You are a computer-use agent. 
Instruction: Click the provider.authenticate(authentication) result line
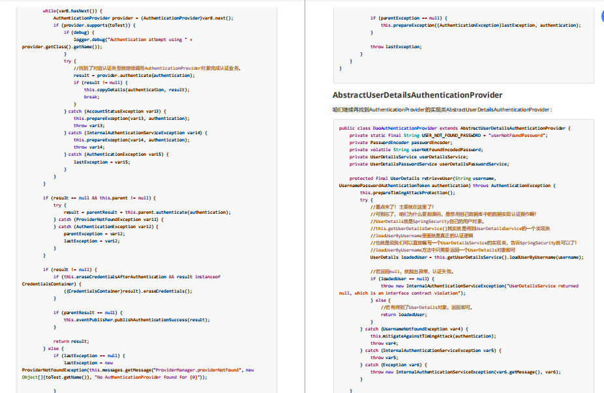pos(134,76)
